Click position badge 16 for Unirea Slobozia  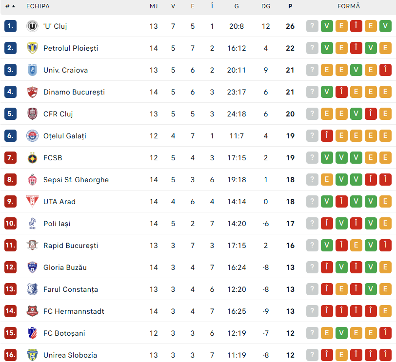[x=10, y=355]
